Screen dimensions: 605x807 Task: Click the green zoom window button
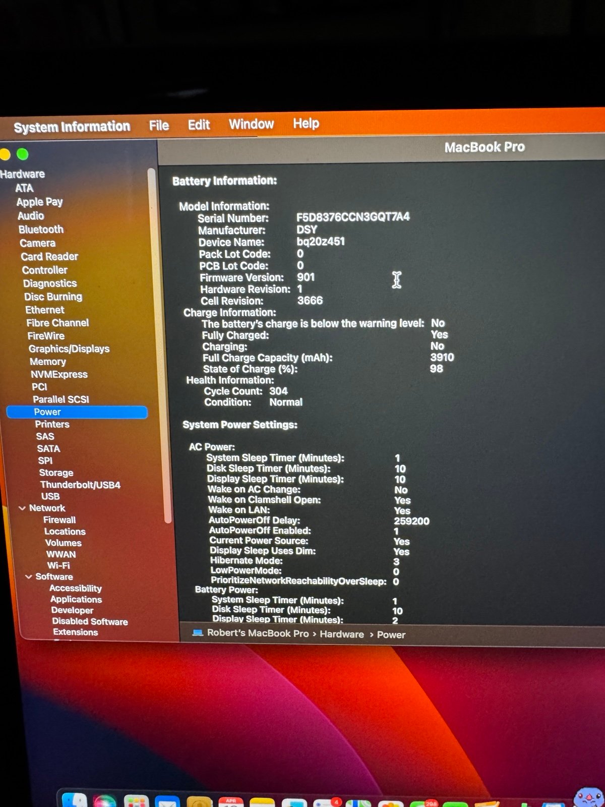(x=22, y=154)
